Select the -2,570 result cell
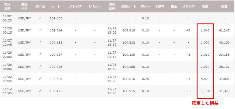 click(205, 91)
